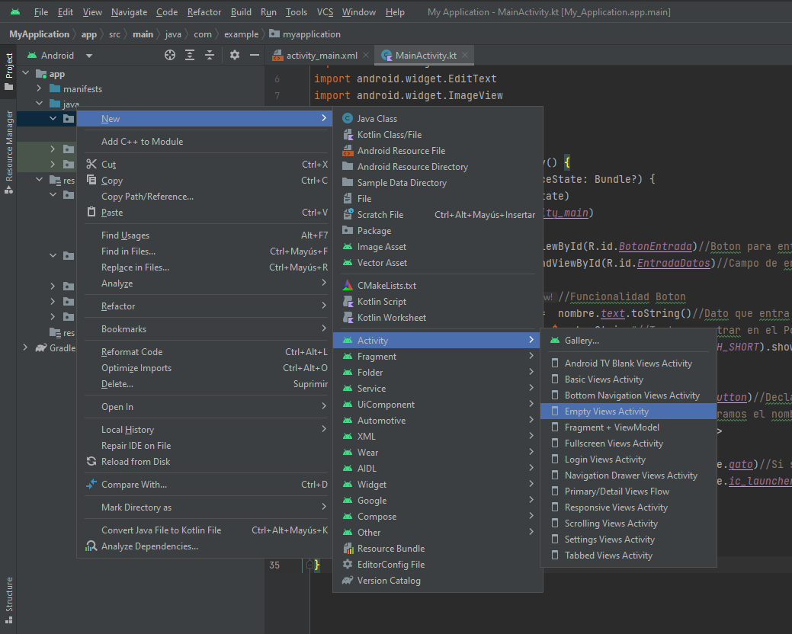The width and height of the screenshot is (792, 634).
Task: Hide the Project panel with minus icon
Action: (x=254, y=56)
